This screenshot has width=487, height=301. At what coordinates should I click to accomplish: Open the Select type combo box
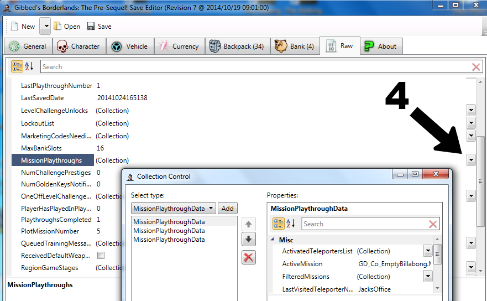click(174, 209)
